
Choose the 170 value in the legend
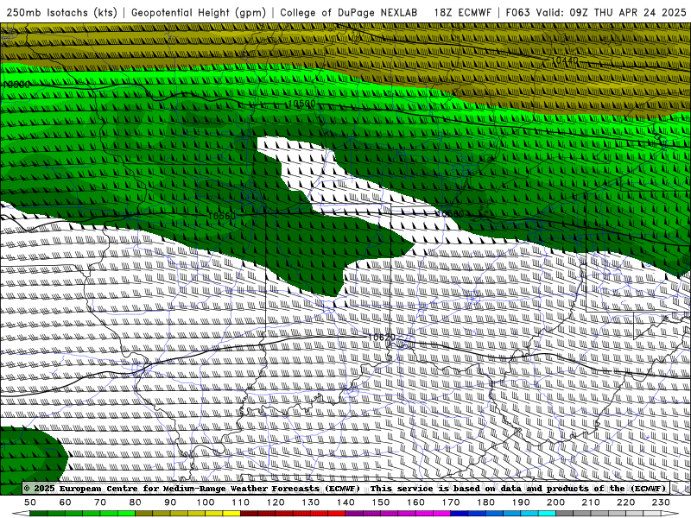(451, 502)
